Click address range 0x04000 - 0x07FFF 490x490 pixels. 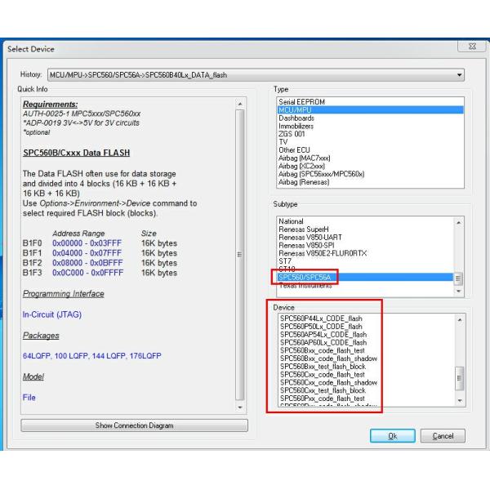[87, 253]
